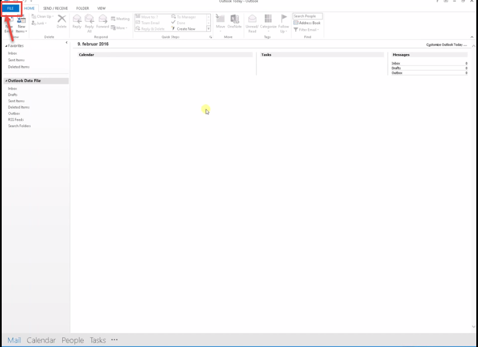
Task: Click the Messages section header
Action: tap(429, 55)
